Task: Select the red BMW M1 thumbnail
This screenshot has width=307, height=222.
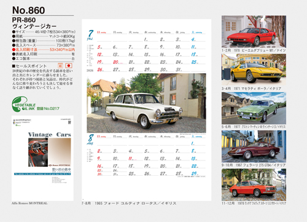Action: tap(254, 31)
